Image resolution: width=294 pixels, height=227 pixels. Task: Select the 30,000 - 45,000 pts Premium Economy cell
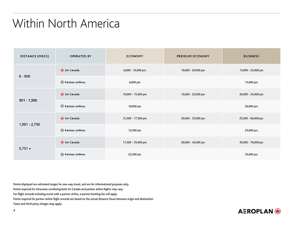[x=193, y=142]
